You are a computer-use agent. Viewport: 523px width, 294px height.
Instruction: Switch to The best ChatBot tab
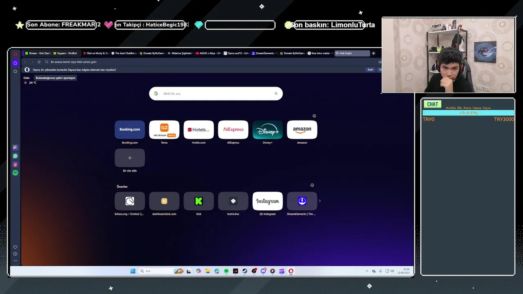[x=123, y=53]
